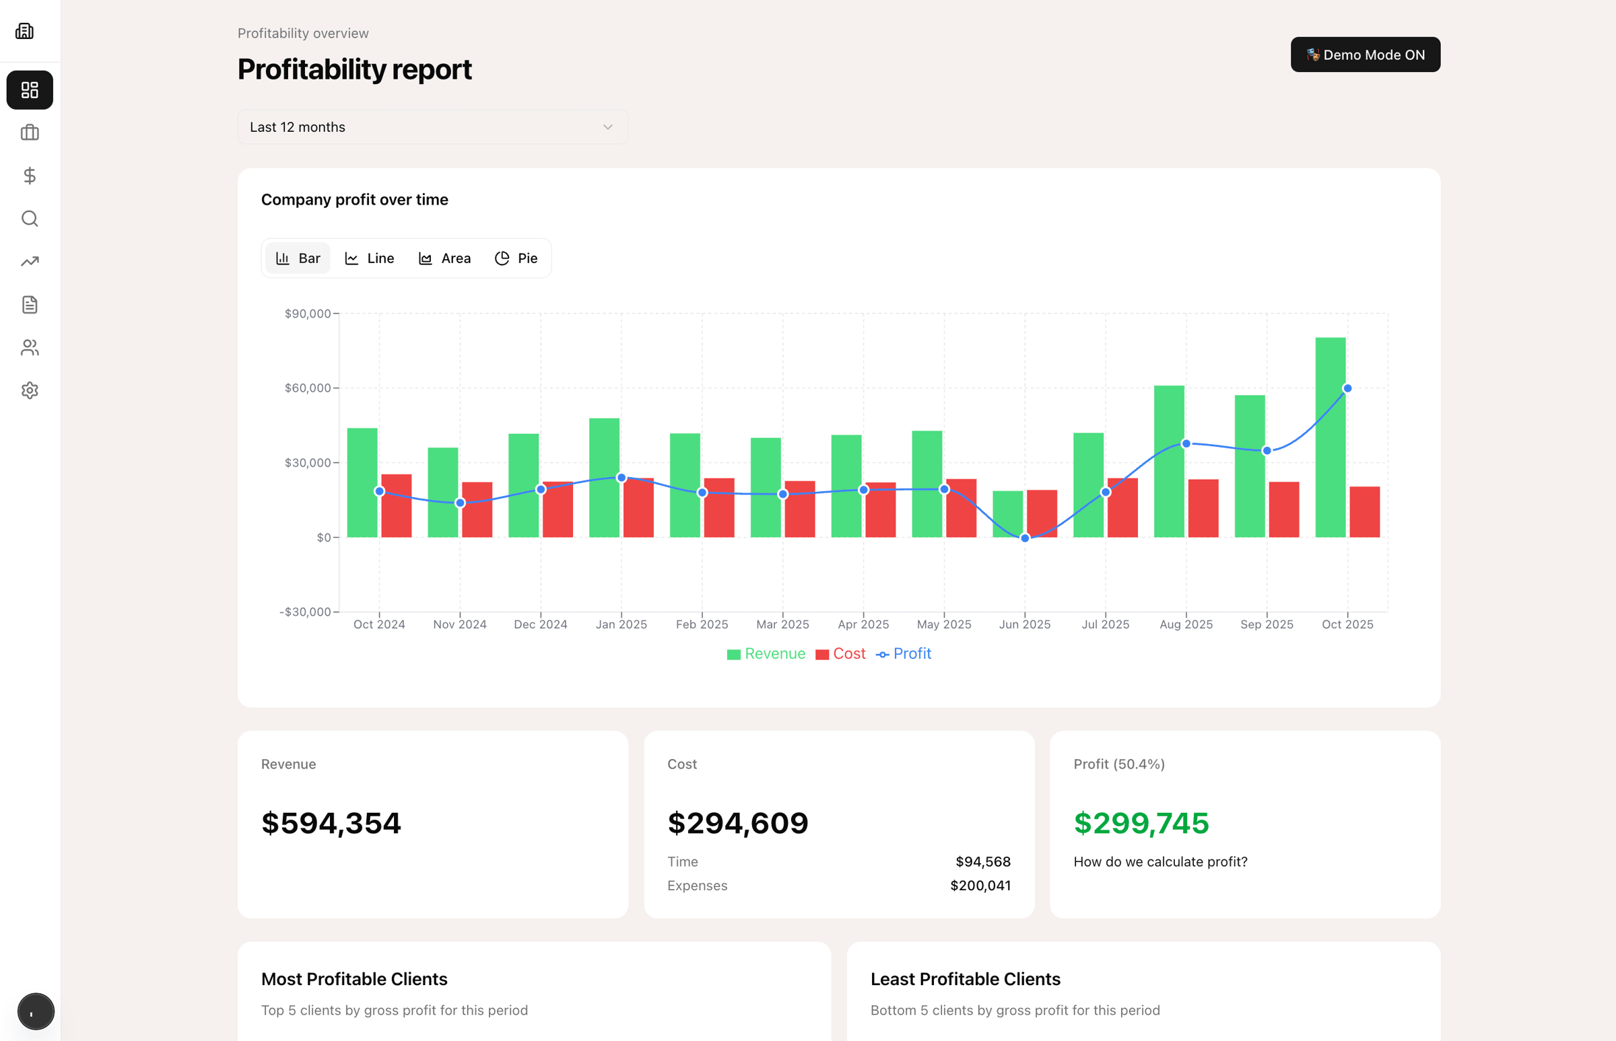Toggle Demo Mode ON button
The width and height of the screenshot is (1616, 1041).
(x=1364, y=55)
